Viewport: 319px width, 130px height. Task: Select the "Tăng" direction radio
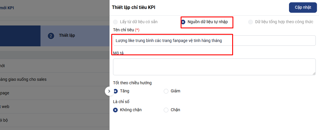(x=116, y=91)
